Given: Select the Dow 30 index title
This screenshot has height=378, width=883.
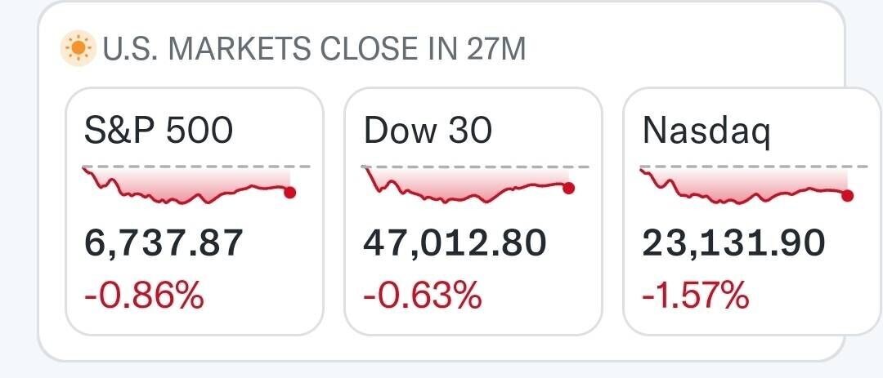Looking at the screenshot, I should [428, 130].
